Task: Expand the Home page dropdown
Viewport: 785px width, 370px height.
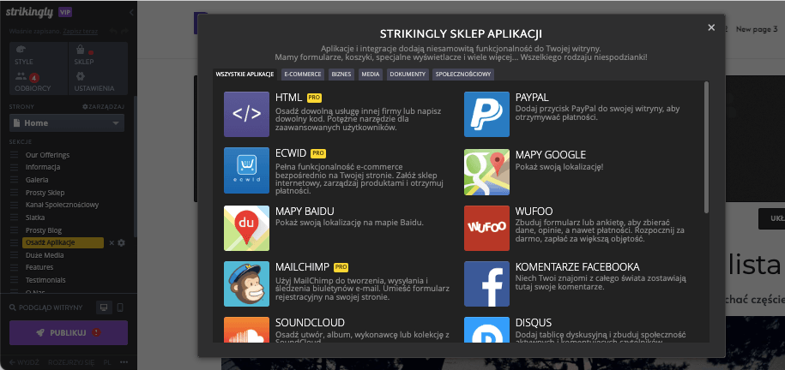Action: (x=67, y=123)
